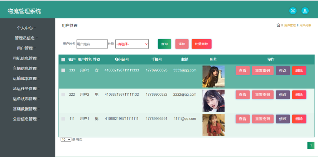This screenshot has width=318, height=157.
Task: Click ID number 410882198711111333
Action: click(x=122, y=70)
